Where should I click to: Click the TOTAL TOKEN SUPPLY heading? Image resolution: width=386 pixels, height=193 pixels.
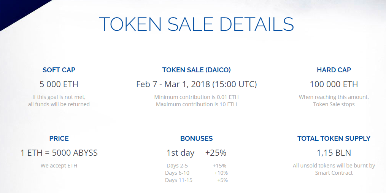pos(334,139)
